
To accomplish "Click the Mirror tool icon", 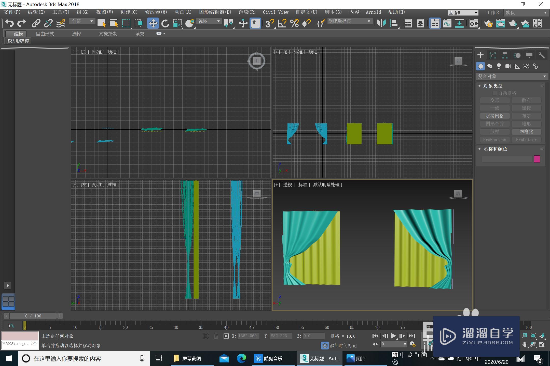I will click(x=381, y=23).
